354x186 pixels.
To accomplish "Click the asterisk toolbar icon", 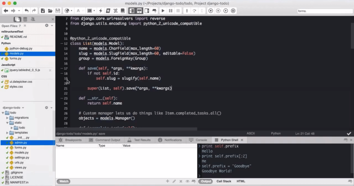I will (108, 11).
